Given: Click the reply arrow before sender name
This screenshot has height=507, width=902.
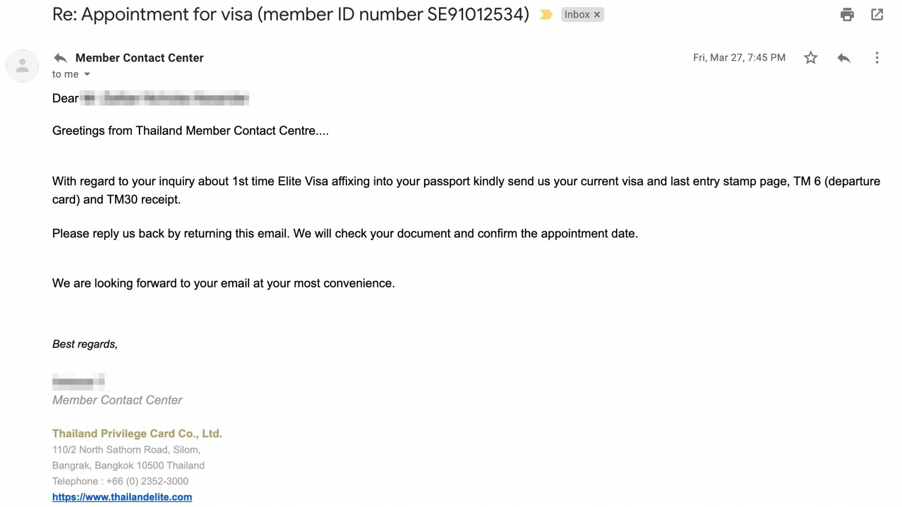Looking at the screenshot, I should click(60, 58).
